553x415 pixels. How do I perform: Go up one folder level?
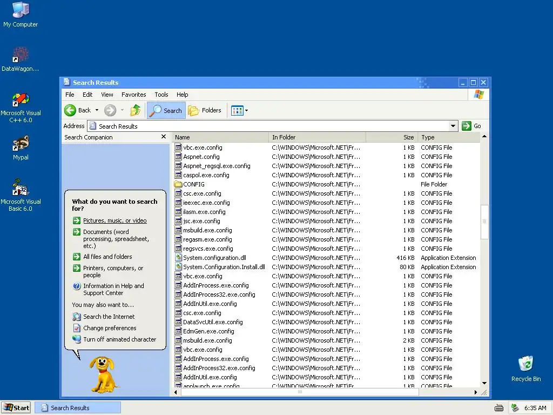coord(135,110)
